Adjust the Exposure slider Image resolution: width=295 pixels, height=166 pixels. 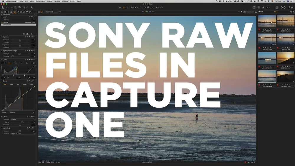[20, 40]
